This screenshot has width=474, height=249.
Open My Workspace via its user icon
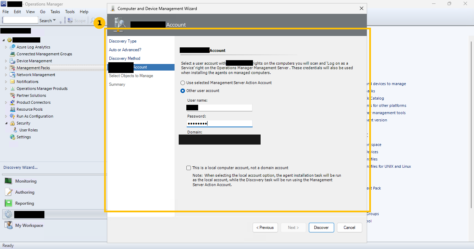[x=8, y=225]
